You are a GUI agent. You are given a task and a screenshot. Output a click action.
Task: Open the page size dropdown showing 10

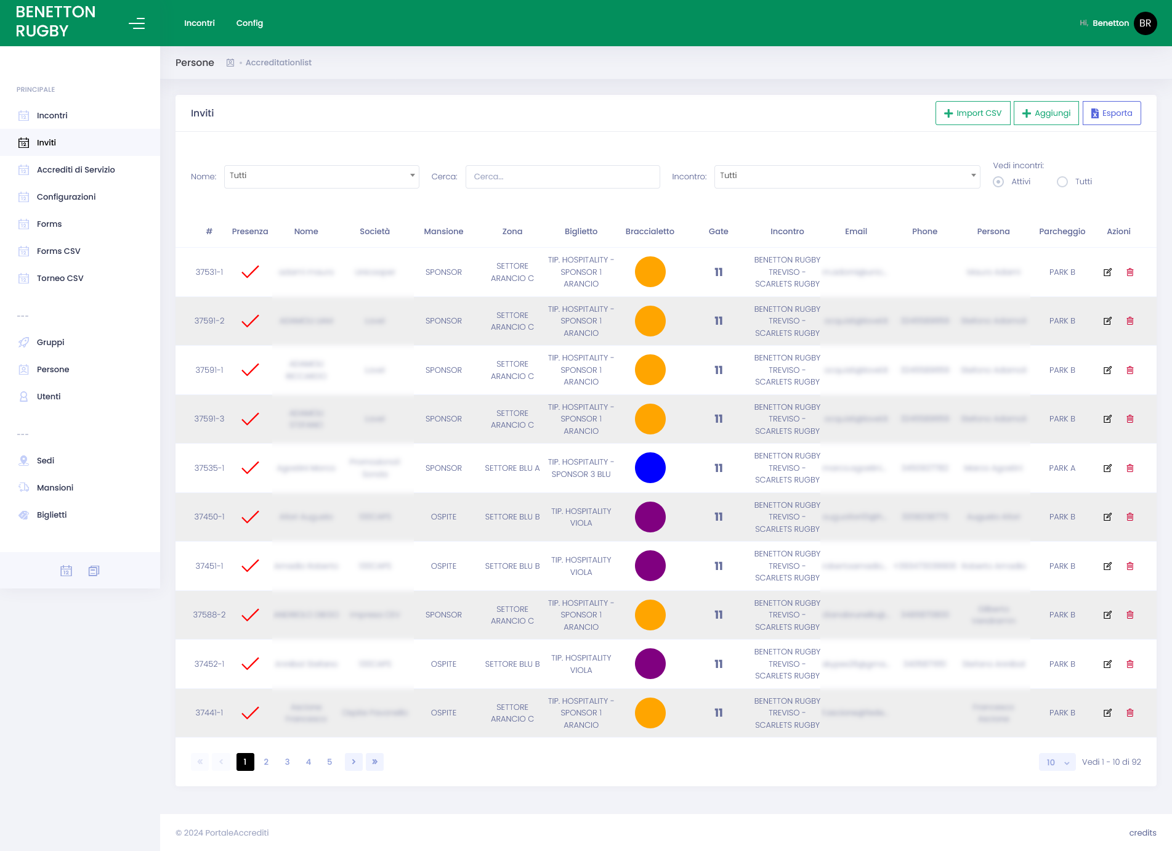click(x=1057, y=762)
